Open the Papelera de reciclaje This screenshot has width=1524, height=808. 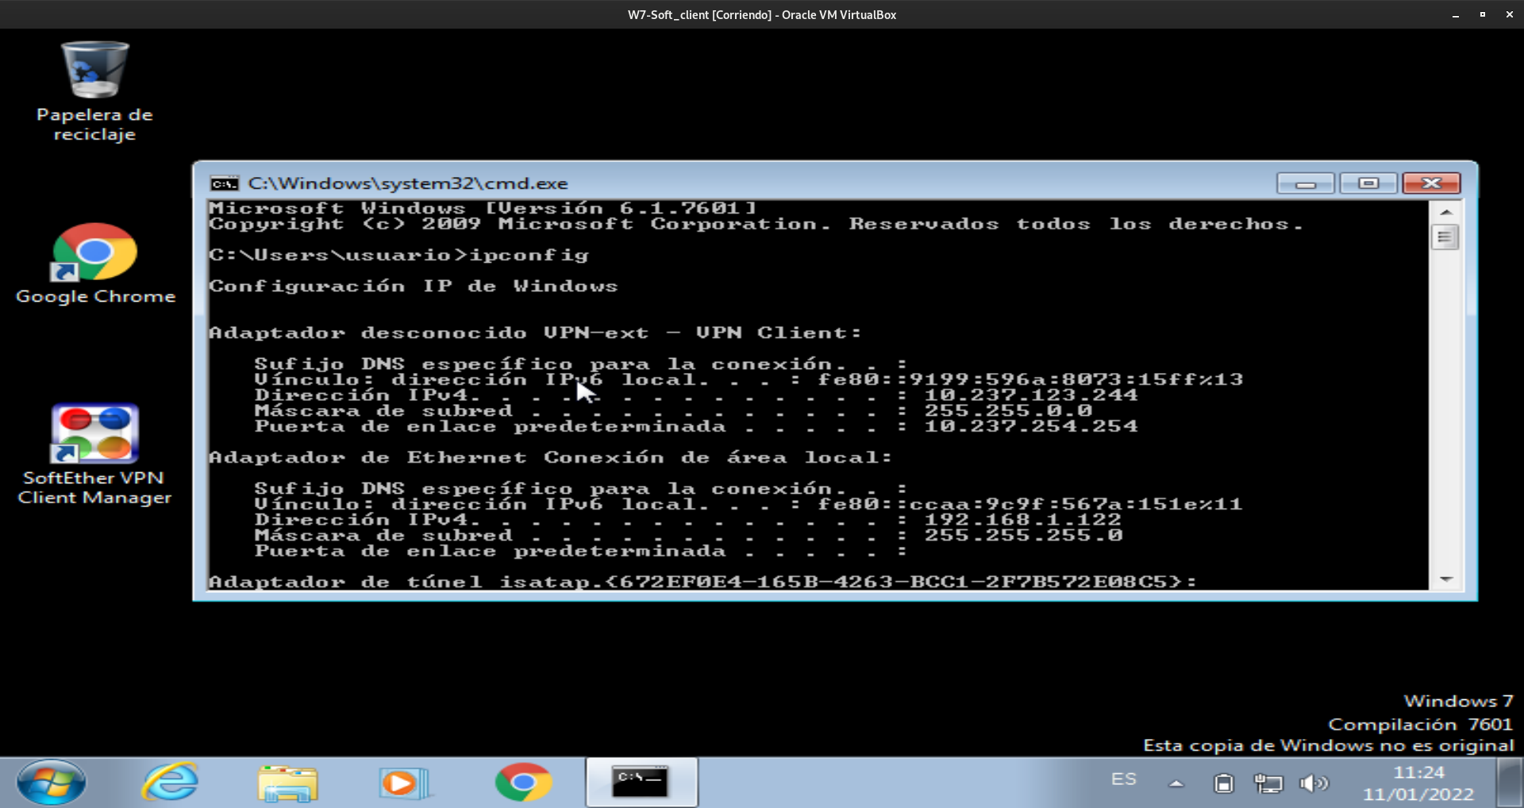[x=94, y=71]
